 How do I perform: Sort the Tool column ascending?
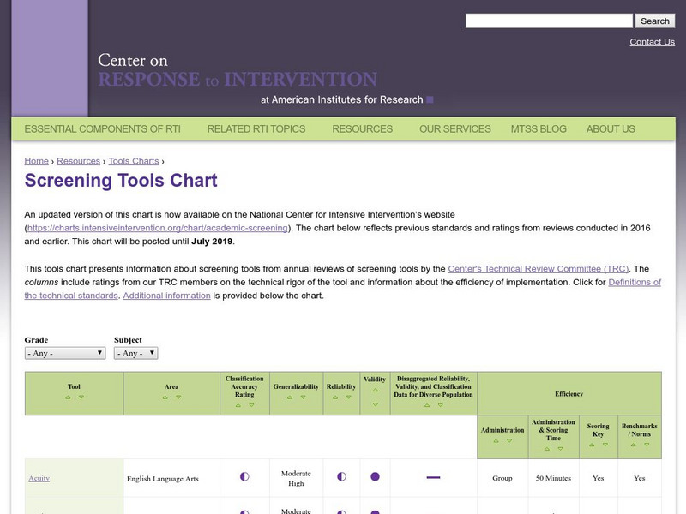[67, 397]
